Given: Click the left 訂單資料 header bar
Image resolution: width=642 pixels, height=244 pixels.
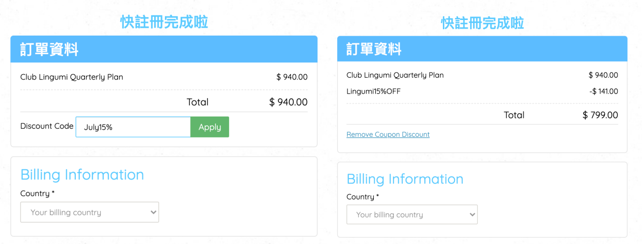Looking at the screenshot, I should 164,49.
